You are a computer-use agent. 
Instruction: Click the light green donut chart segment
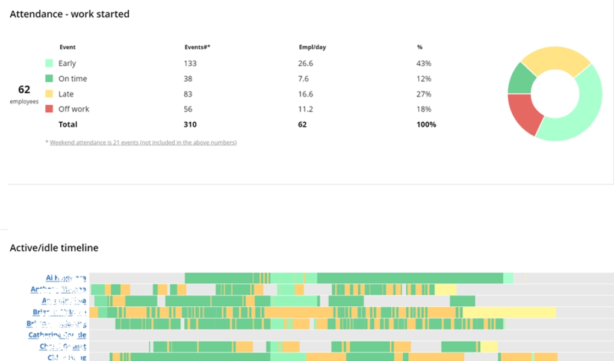pyautogui.click(x=578, y=114)
